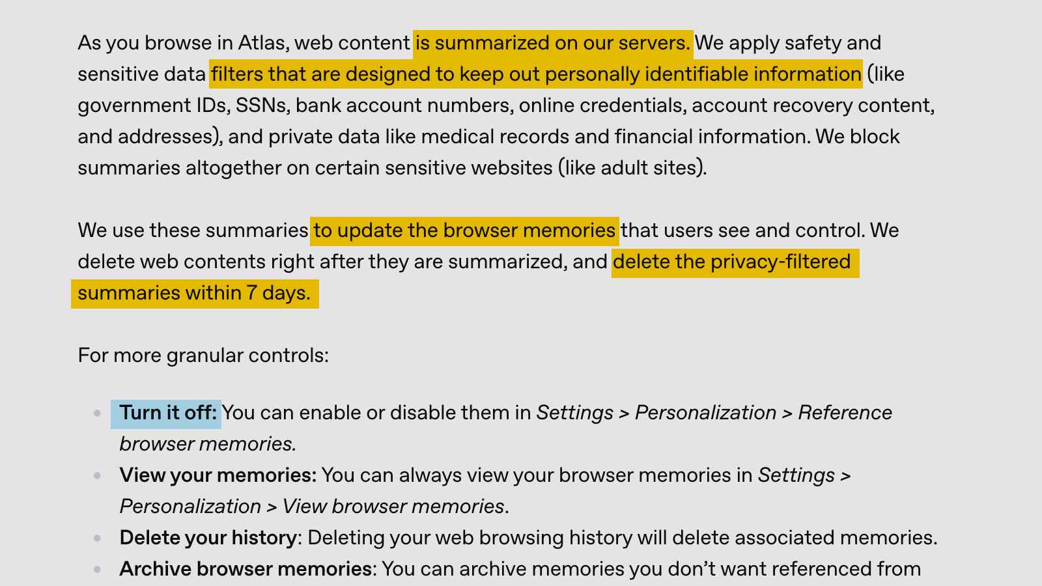Image resolution: width=1042 pixels, height=586 pixels.
Task: Click the text "(like adult sites)."
Action: pyautogui.click(x=632, y=168)
